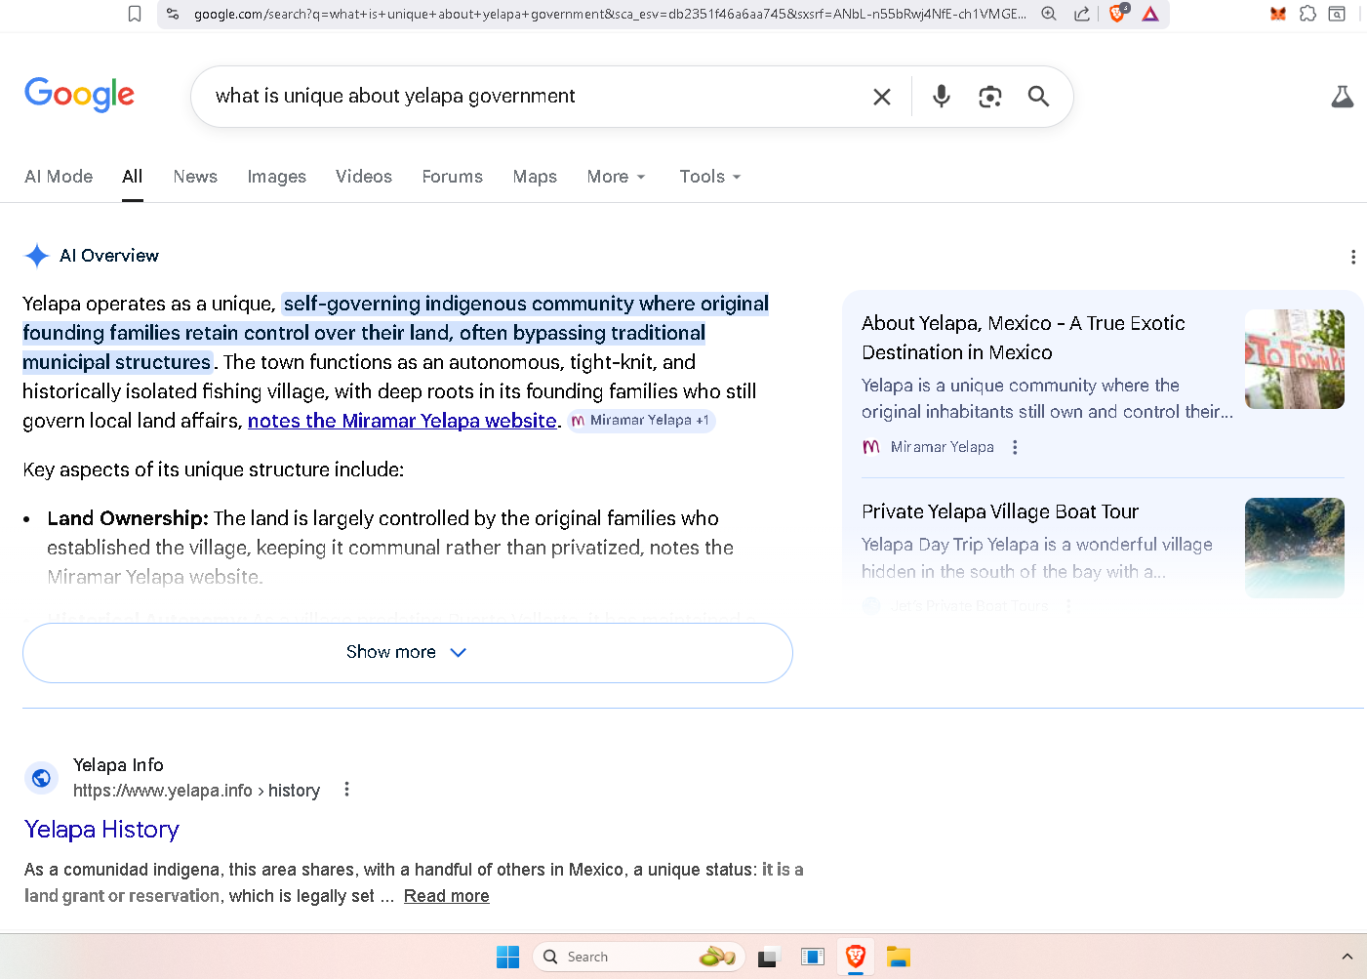Click the voice search microphone icon
1367x979 pixels.
pyautogui.click(x=941, y=96)
